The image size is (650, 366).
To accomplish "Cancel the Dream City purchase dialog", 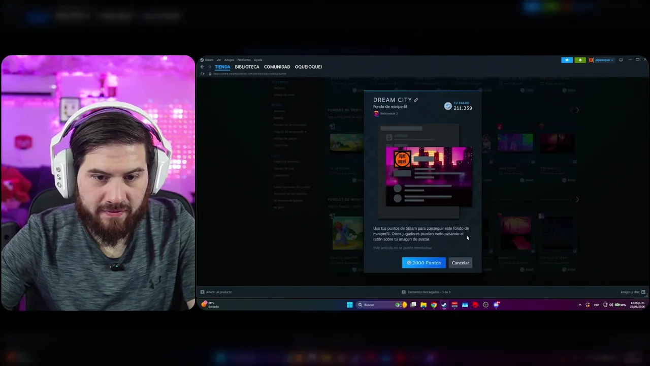I will pyautogui.click(x=461, y=263).
